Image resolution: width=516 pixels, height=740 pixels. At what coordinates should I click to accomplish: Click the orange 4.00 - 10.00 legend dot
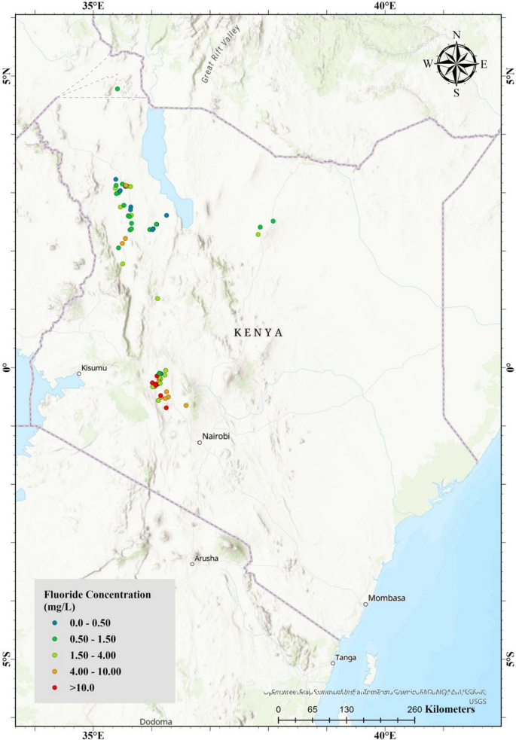pyautogui.click(x=55, y=671)
